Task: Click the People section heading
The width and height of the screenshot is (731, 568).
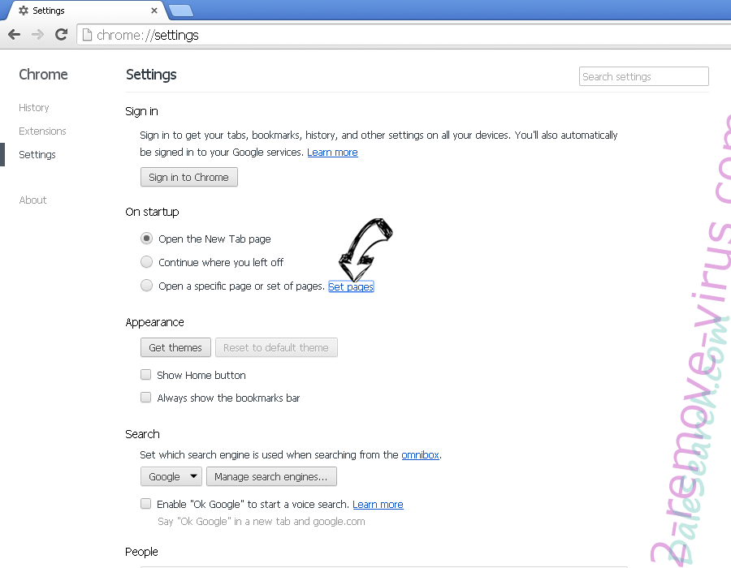Action: pyautogui.click(x=141, y=552)
